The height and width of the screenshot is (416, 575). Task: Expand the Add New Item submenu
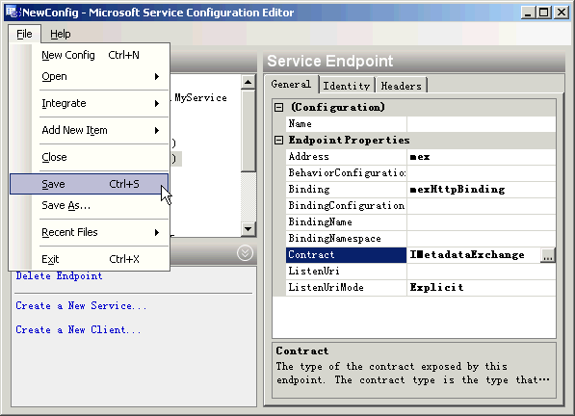(x=90, y=130)
